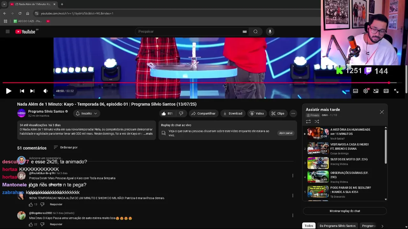Mute the video volume
The image size is (408, 229).
pos(46,91)
